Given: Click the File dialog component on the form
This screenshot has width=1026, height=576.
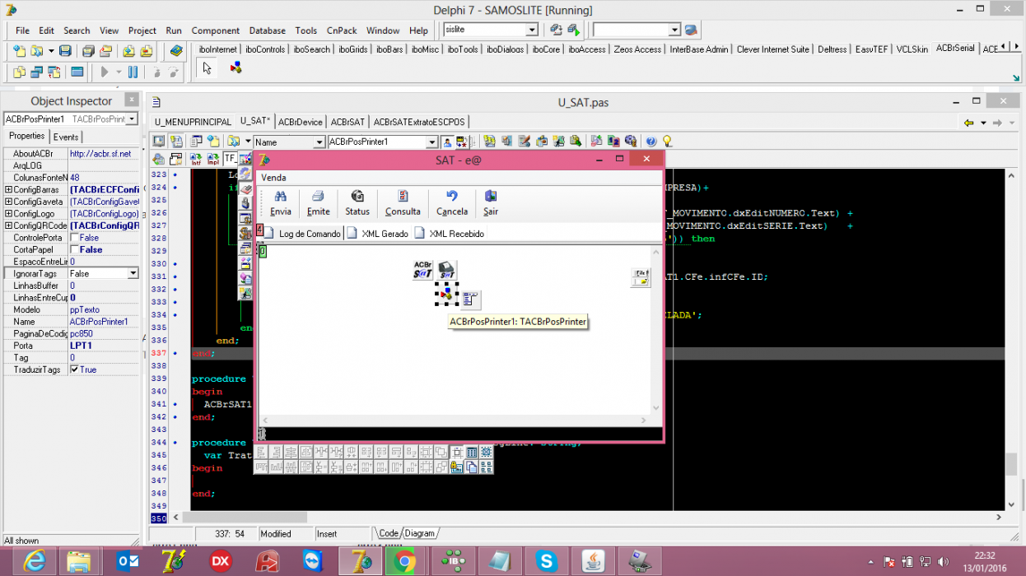Looking at the screenshot, I should (641, 277).
